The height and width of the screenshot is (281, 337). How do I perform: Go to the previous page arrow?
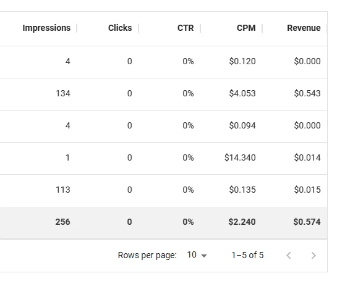289,256
